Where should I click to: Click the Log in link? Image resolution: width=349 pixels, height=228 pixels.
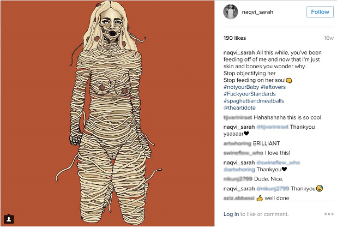[x=231, y=214]
